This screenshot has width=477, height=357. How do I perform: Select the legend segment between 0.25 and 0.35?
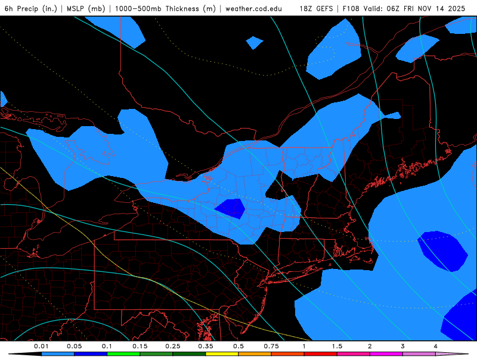(189, 354)
